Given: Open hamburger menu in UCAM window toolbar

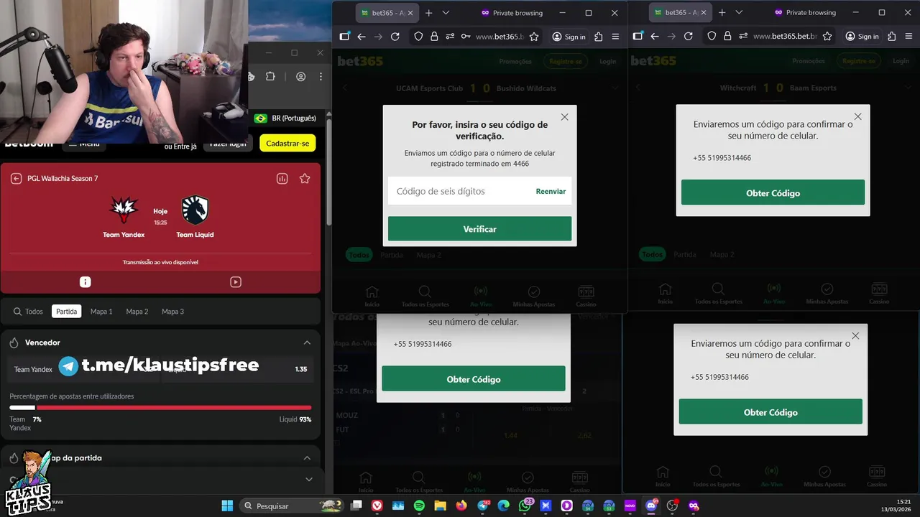Looking at the screenshot, I should pos(615,37).
